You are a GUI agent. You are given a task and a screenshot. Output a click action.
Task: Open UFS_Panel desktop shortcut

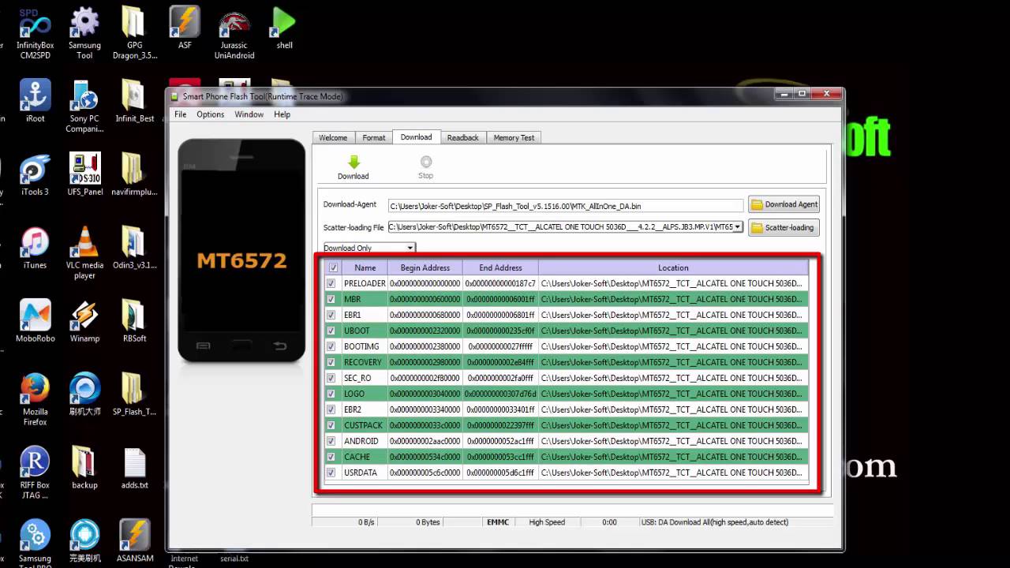click(x=84, y=174)
